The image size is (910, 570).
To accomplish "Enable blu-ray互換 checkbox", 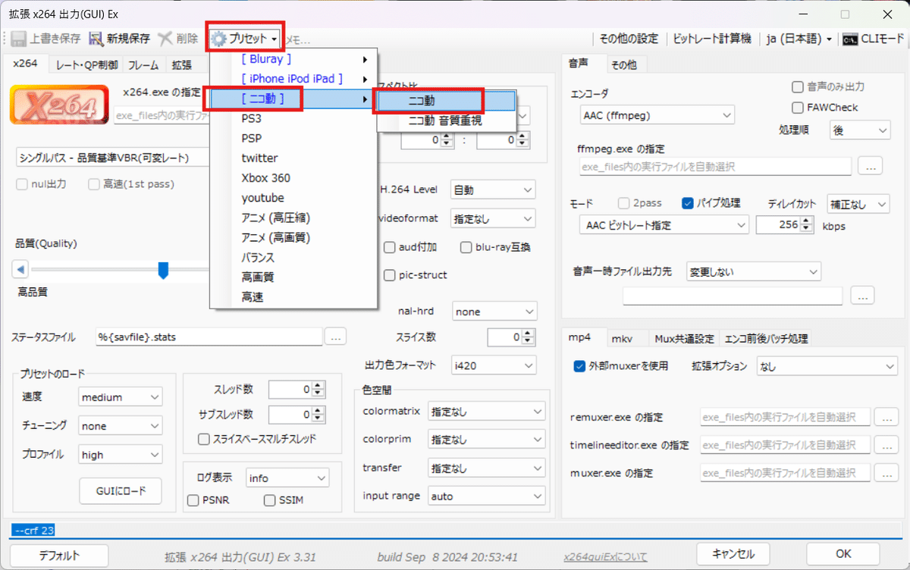I will point(466,247).
